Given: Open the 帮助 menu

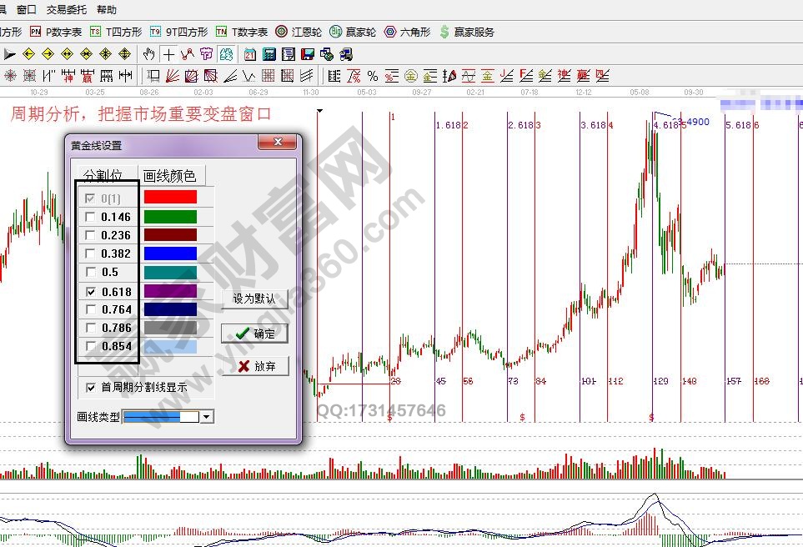Looking at the screenshot, I should tap(107, 10).
